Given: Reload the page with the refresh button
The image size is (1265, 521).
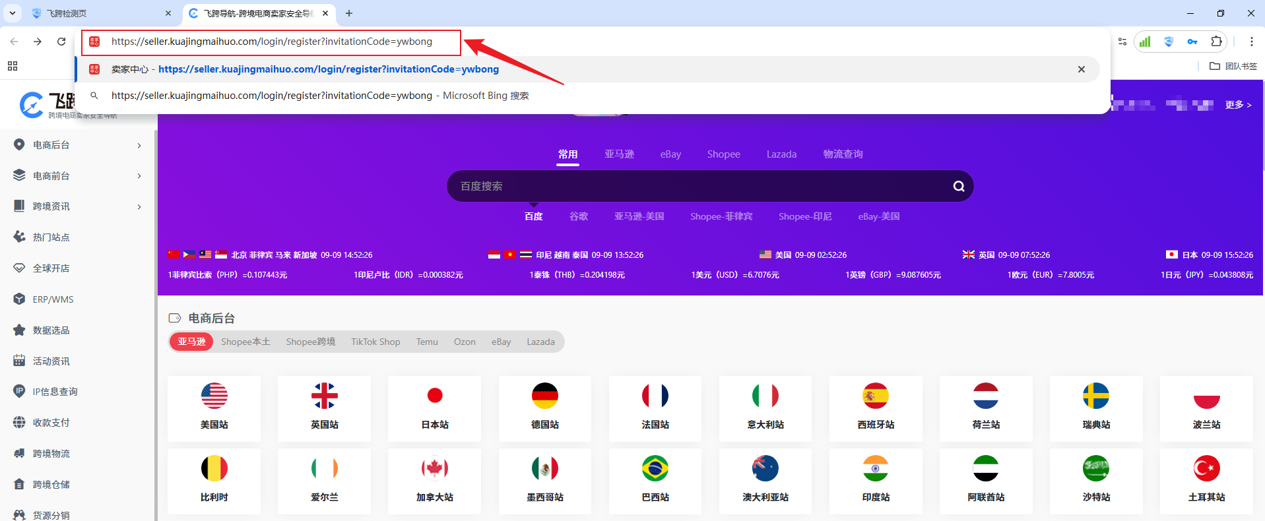Looking at the screenshot, I should [61, 42].
